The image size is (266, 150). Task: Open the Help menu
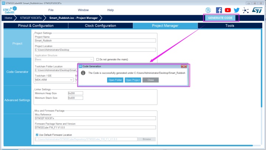pyautogui.click(x=110, y=10)
